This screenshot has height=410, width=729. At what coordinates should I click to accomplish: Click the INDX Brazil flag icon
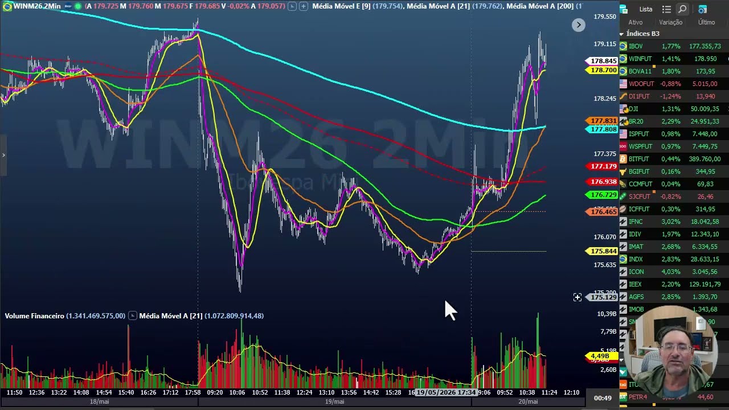coord(623,259)
